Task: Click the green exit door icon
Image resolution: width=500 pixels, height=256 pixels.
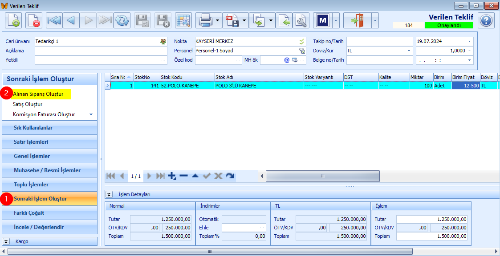Action: pos(357,20)
